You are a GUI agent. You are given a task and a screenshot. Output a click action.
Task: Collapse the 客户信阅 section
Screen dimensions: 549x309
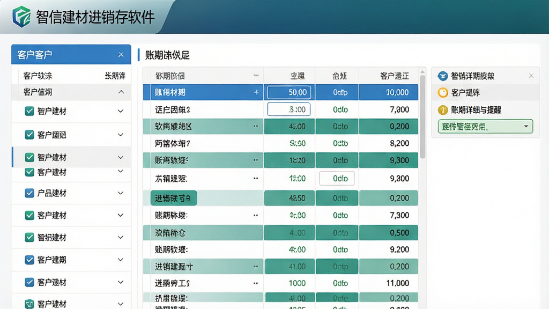pos(121,92)
